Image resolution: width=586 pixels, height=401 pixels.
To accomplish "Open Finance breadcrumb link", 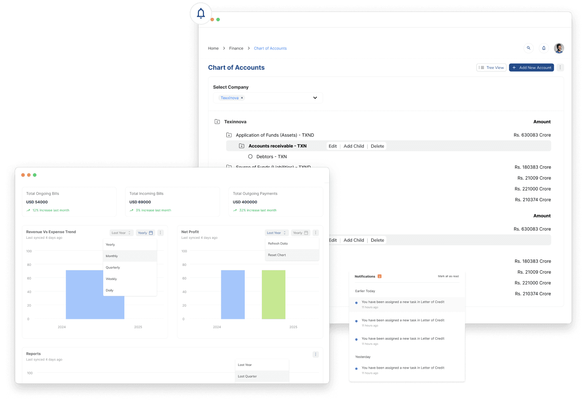I will (x=236, y=49).
